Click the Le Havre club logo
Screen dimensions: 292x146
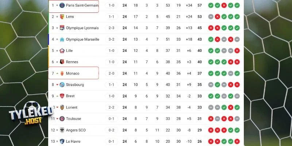62,141
